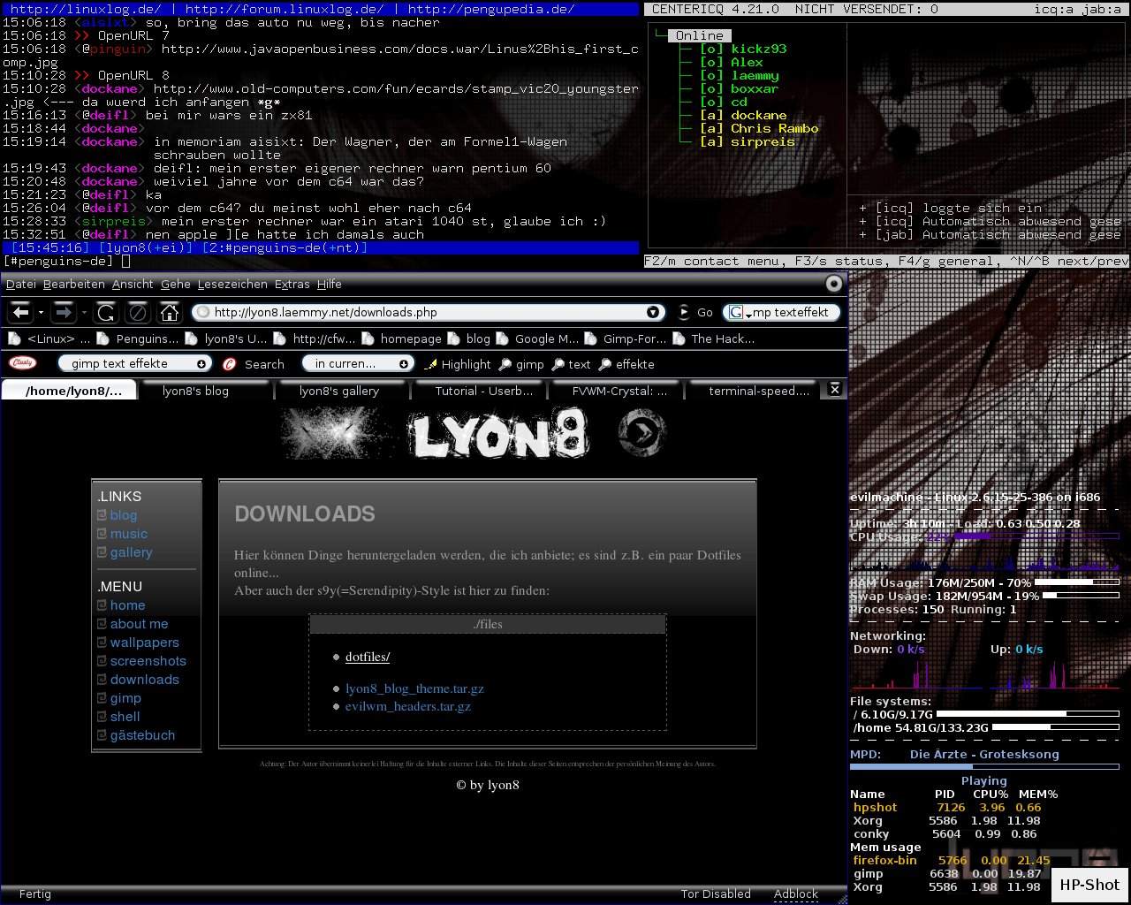Click the Forward arrow button

coord(64,312)
